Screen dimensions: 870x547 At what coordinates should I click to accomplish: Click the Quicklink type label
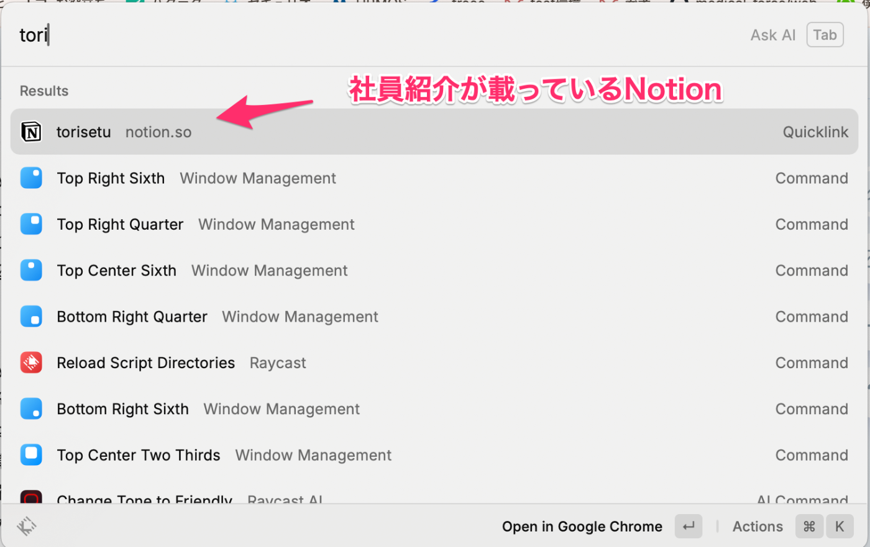(815, 132)
